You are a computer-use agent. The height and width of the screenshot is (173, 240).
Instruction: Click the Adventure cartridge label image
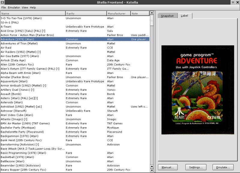(198, 90)
